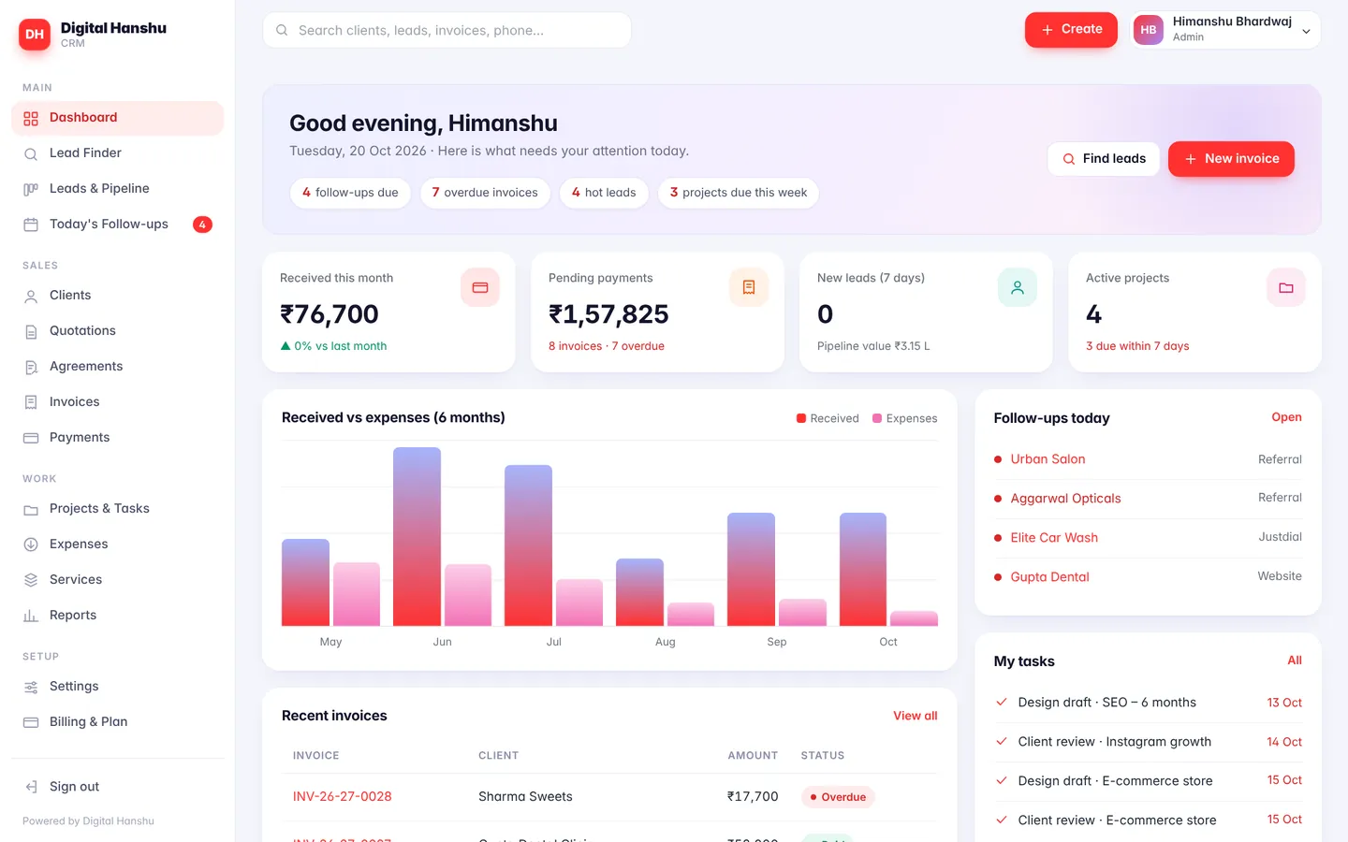Click the HB avatar icon
Image resolution: width=1348 pixels, height=842 pixels.
(1149, 30)
